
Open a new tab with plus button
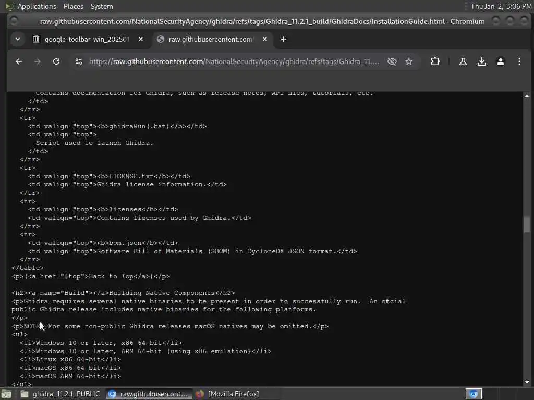[x=283, y=39]
